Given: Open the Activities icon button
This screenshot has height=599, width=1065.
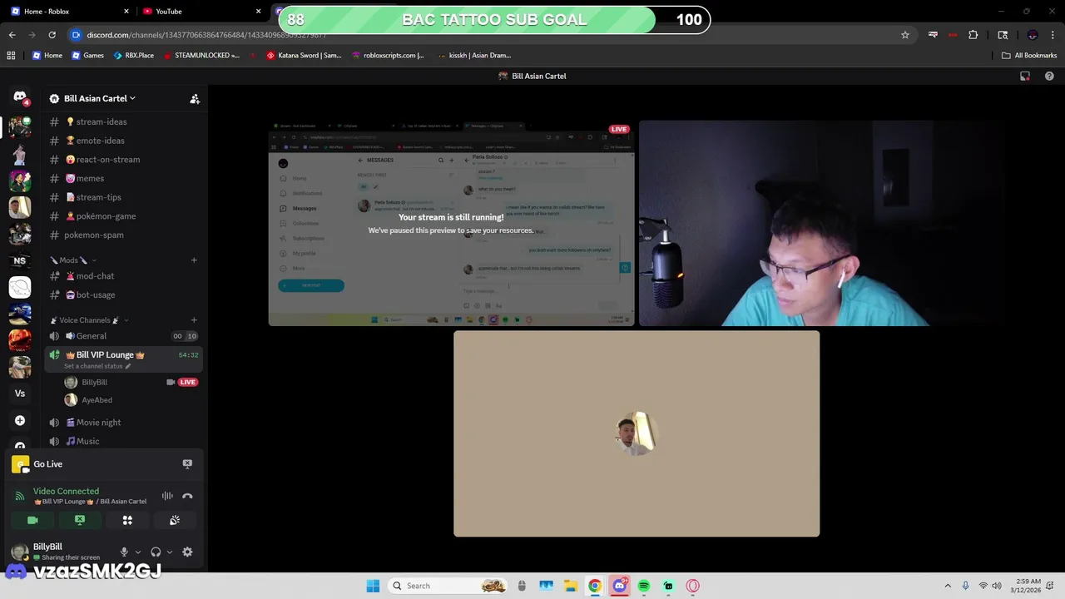Looking at the screenshot, I should 127,520.
